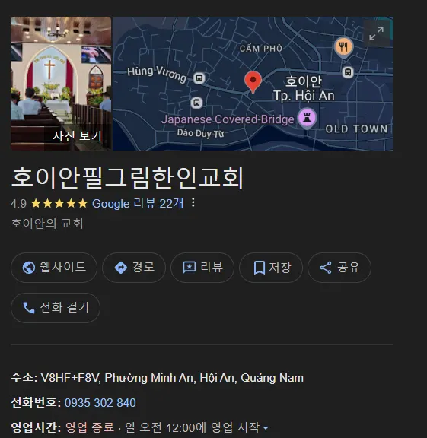Open the 웹사이트 website button
Viewport: 427px width, 438px height.
(54, 268)
